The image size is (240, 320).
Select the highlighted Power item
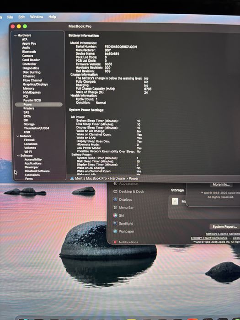click(38, 105)
